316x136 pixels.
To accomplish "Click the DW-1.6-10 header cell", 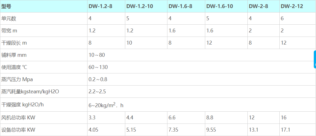I will pyautogui.click(x=219, y=6).
